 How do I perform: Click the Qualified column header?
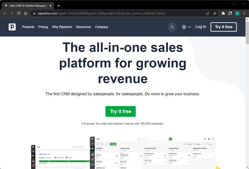tap(99, 148)
